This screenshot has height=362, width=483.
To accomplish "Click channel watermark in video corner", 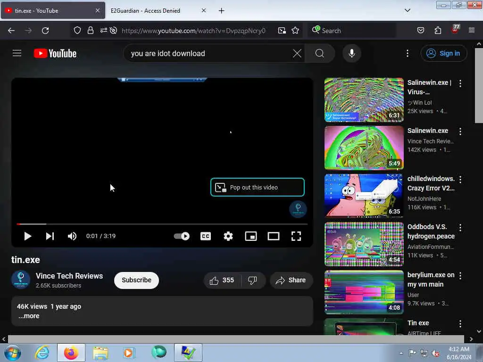I will [298, 209].
